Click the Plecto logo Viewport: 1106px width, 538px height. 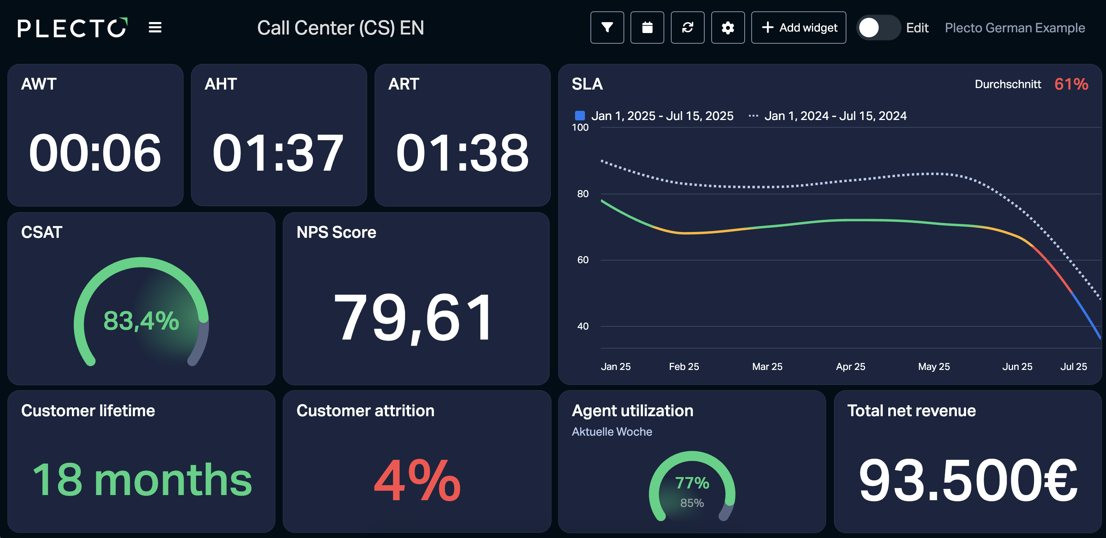[73, 28]
